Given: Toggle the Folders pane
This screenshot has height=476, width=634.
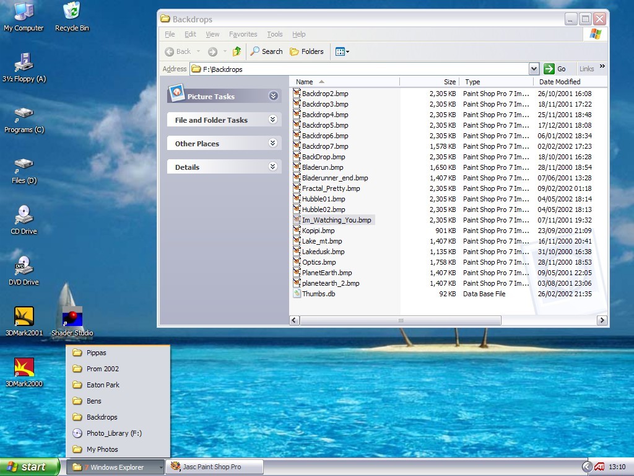Looking at the screenshot, I should (307, 51).
